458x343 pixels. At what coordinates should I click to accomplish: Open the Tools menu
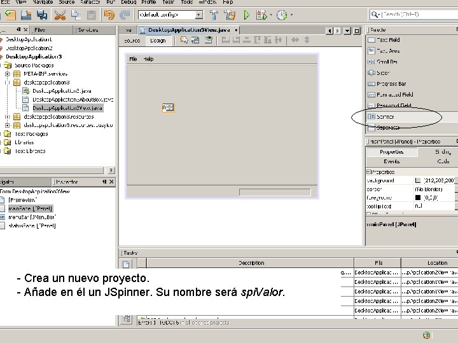click(x=187, y=2)
